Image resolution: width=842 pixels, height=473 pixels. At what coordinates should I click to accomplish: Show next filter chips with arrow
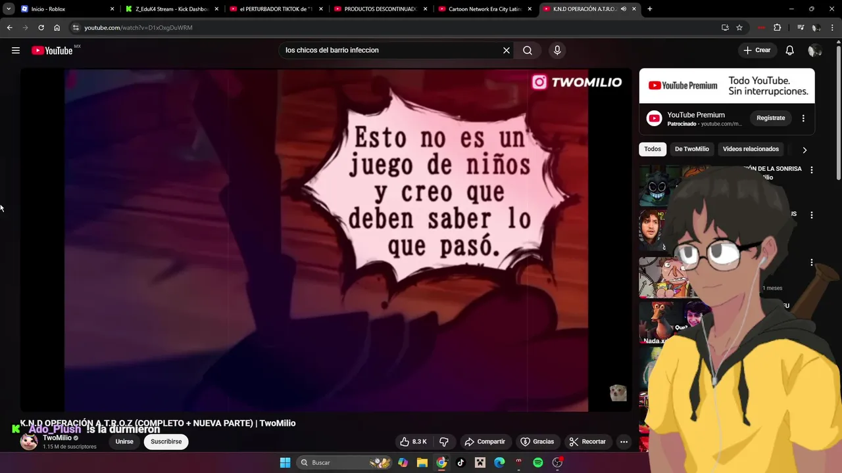click(x=804, y=150)
